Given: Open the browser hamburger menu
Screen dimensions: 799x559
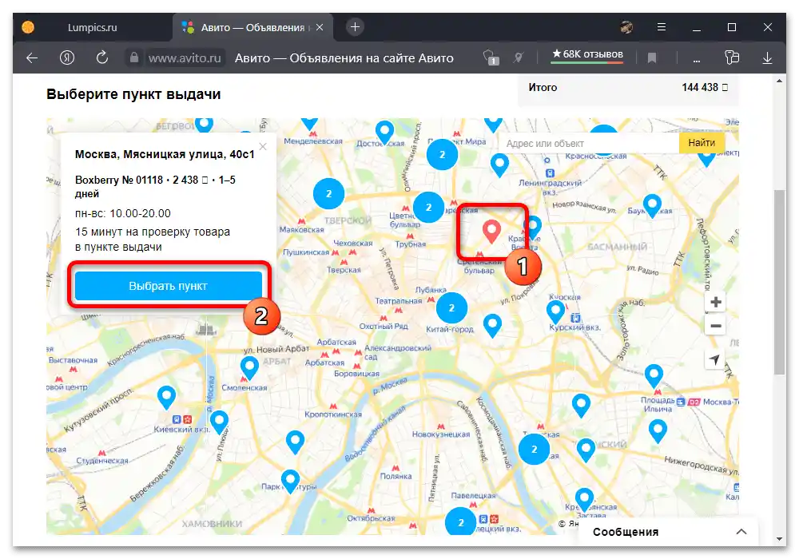Looking at the screenshot, I should pyautogui.click(x=662, y=27).
